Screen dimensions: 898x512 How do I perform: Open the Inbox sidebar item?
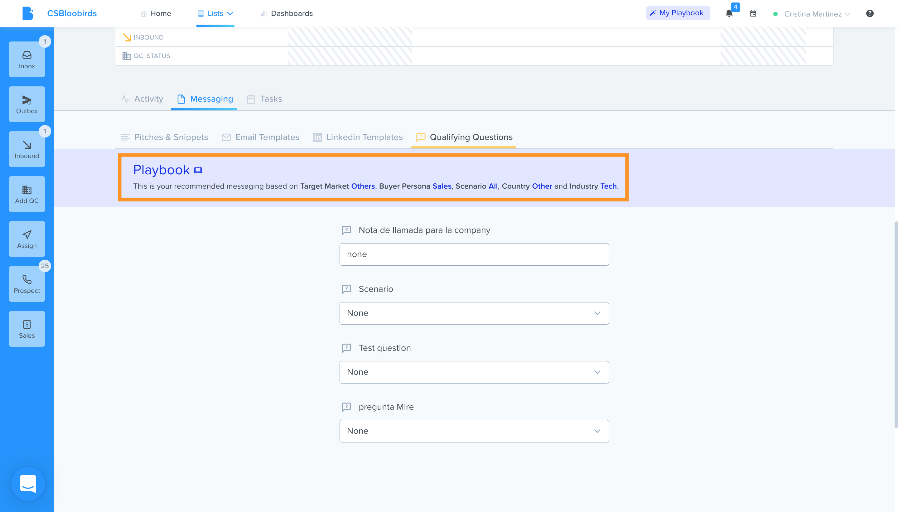click(27, 60)
